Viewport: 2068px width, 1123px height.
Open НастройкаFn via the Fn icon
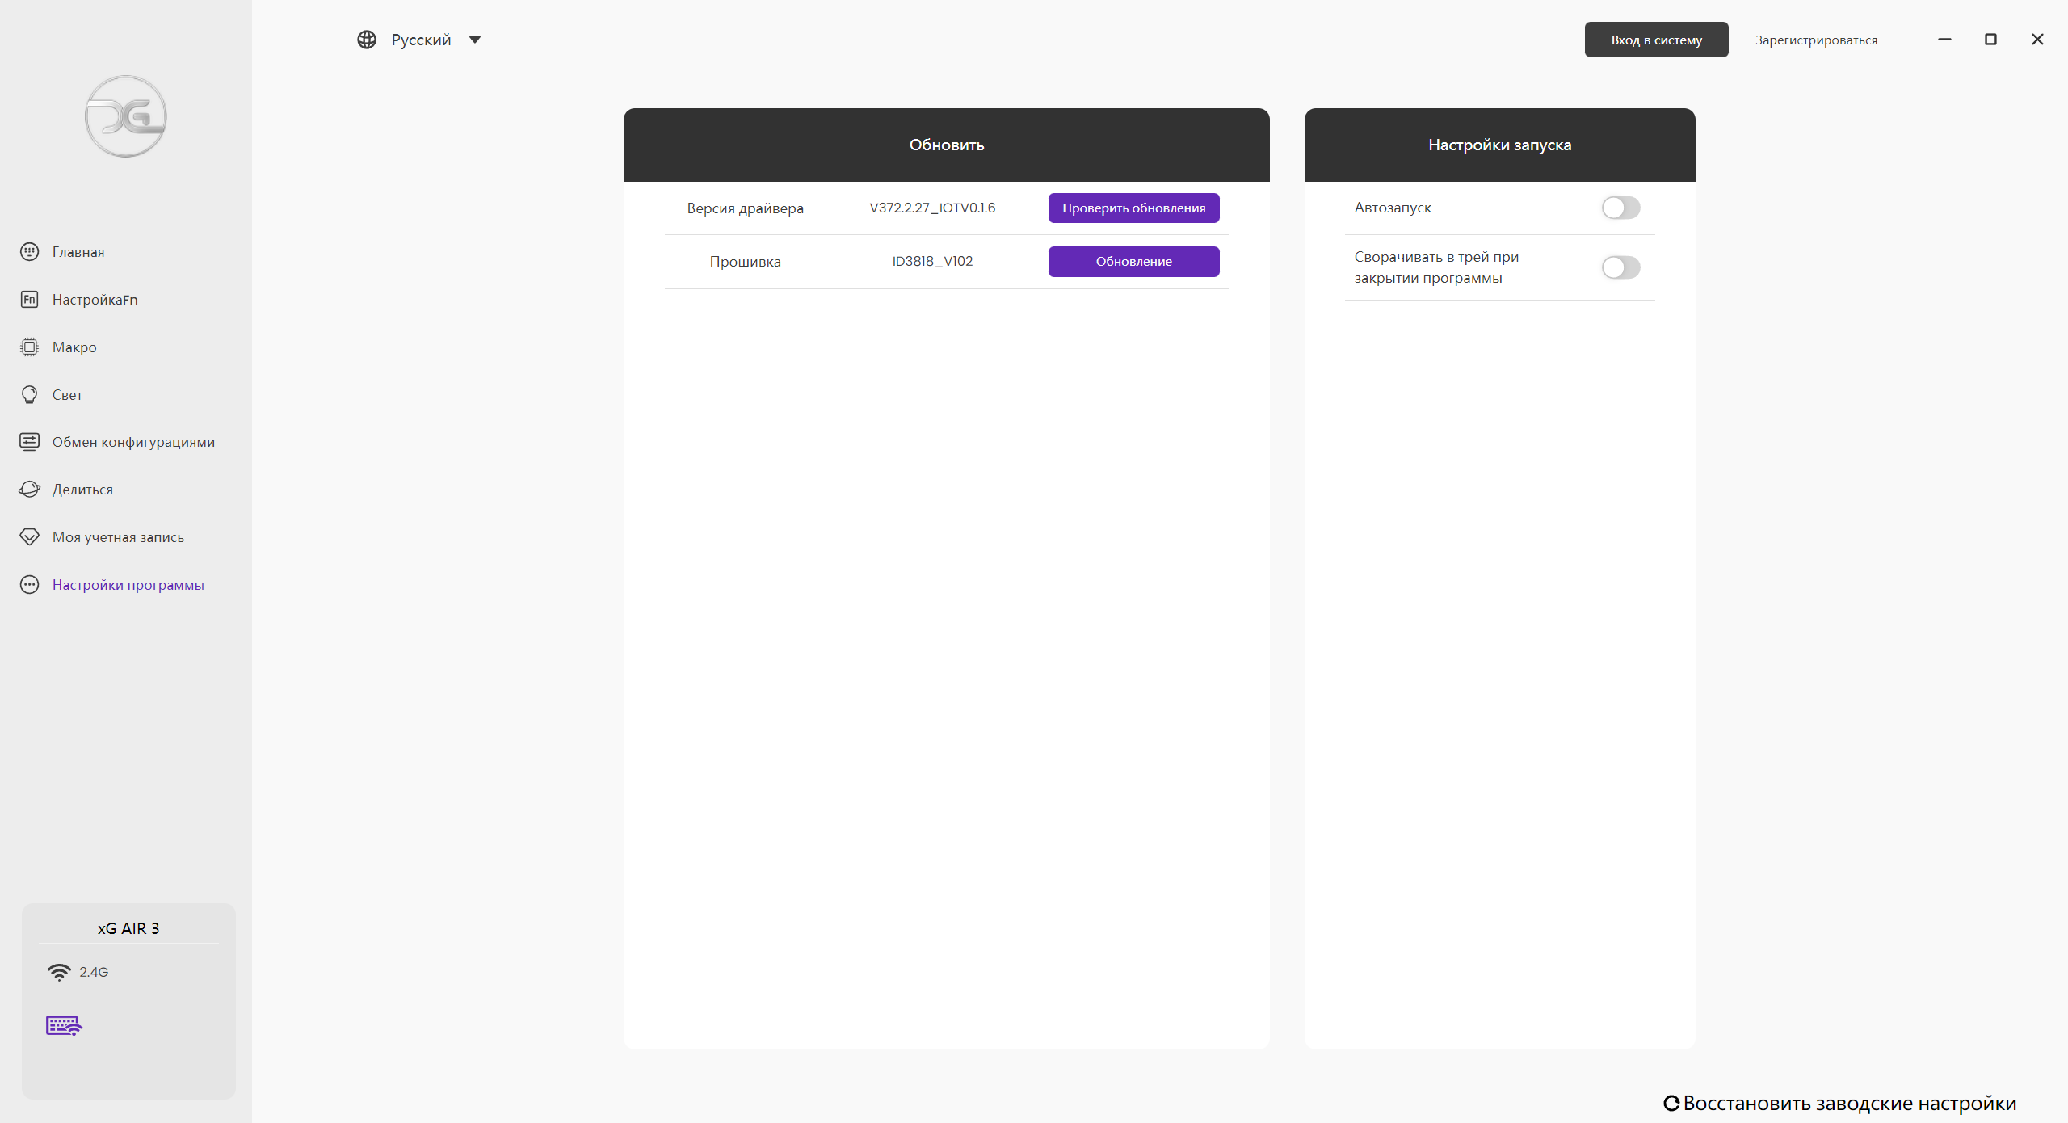click(30, 300)
